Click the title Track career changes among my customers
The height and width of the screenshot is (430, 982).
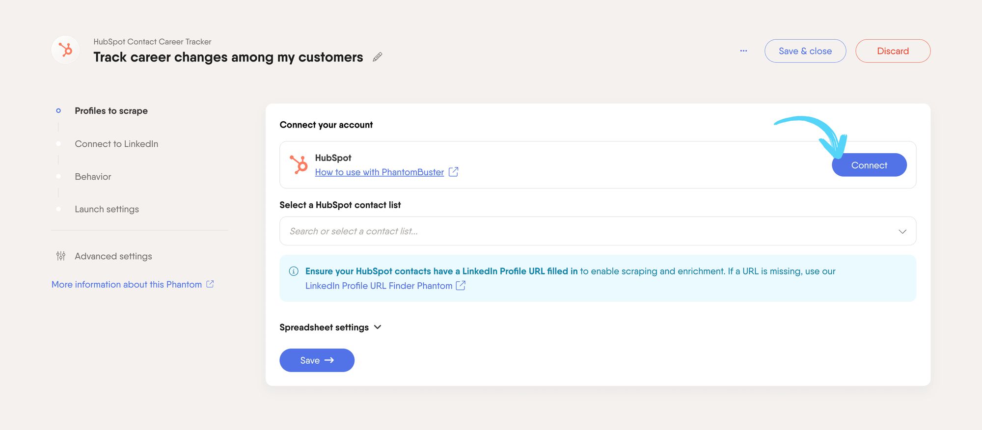tap(228, 57)
